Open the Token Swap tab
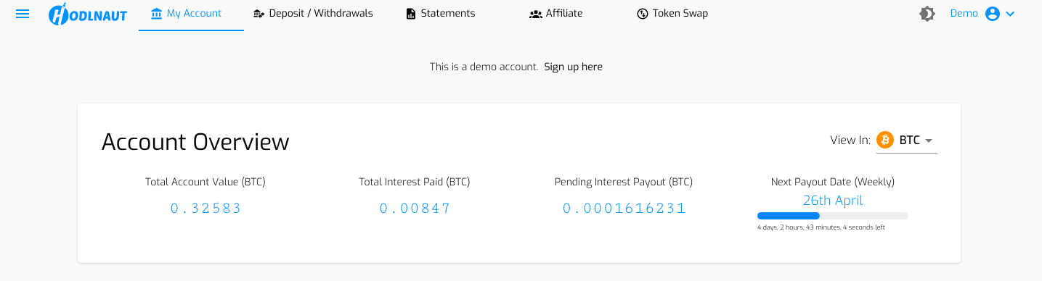1042x281 pixels. [672, 14]
